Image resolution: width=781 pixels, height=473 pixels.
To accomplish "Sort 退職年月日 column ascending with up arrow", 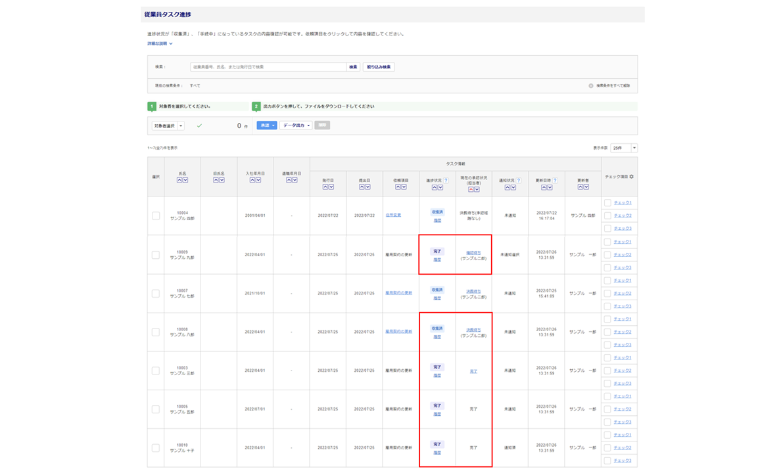I will (289, 180).
